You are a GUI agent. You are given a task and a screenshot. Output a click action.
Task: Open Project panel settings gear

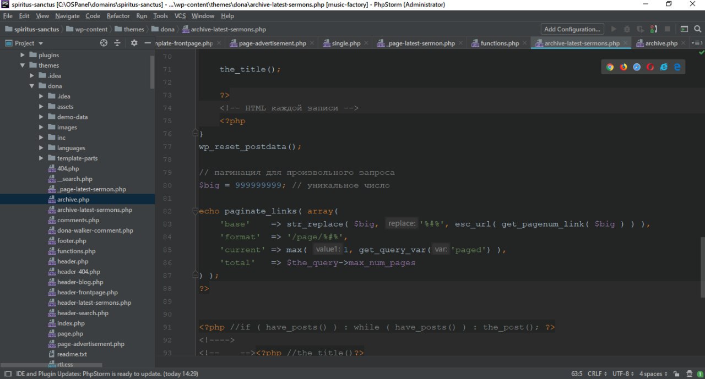tap(134, 43)
